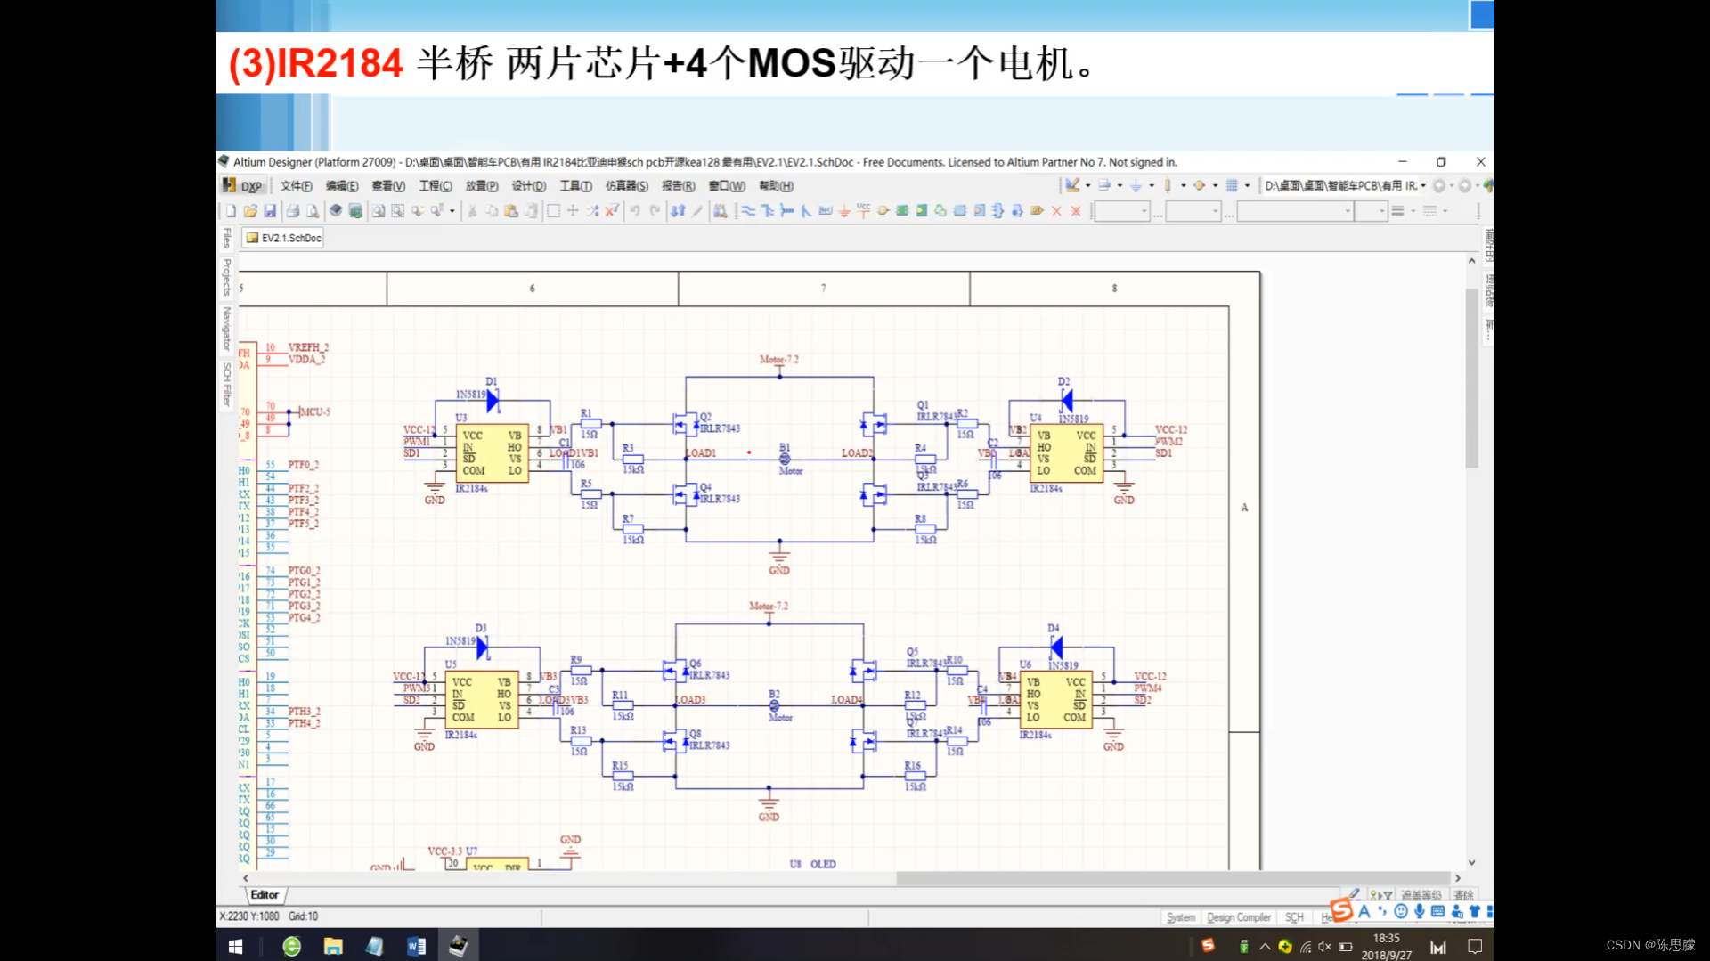1710x961 pixels.
Task: Open the wide empty formatting combo box
Action: tap(1295, 211)
